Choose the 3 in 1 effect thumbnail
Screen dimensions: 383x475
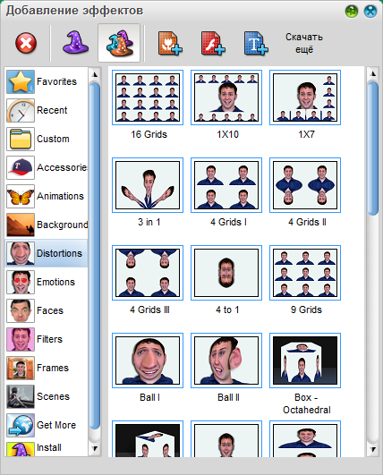click(x=148, y=185)
